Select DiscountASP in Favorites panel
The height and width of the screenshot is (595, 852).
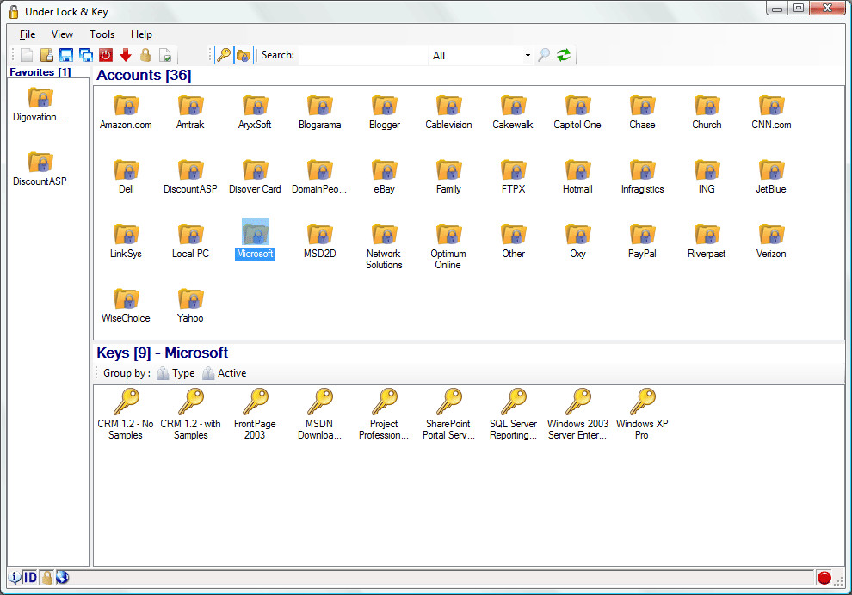pyautogui.click(x=40, y=169)
